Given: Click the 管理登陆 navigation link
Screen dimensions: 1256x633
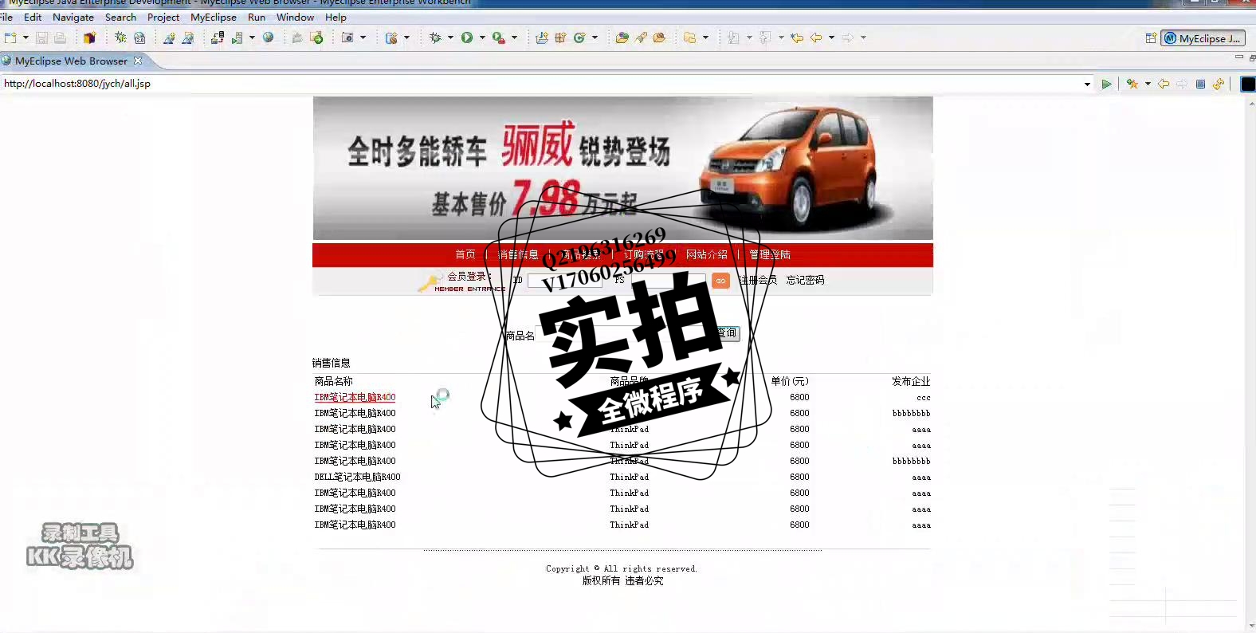Looking at the screenshot, I should pyautogui.click(x=770, y=254).
